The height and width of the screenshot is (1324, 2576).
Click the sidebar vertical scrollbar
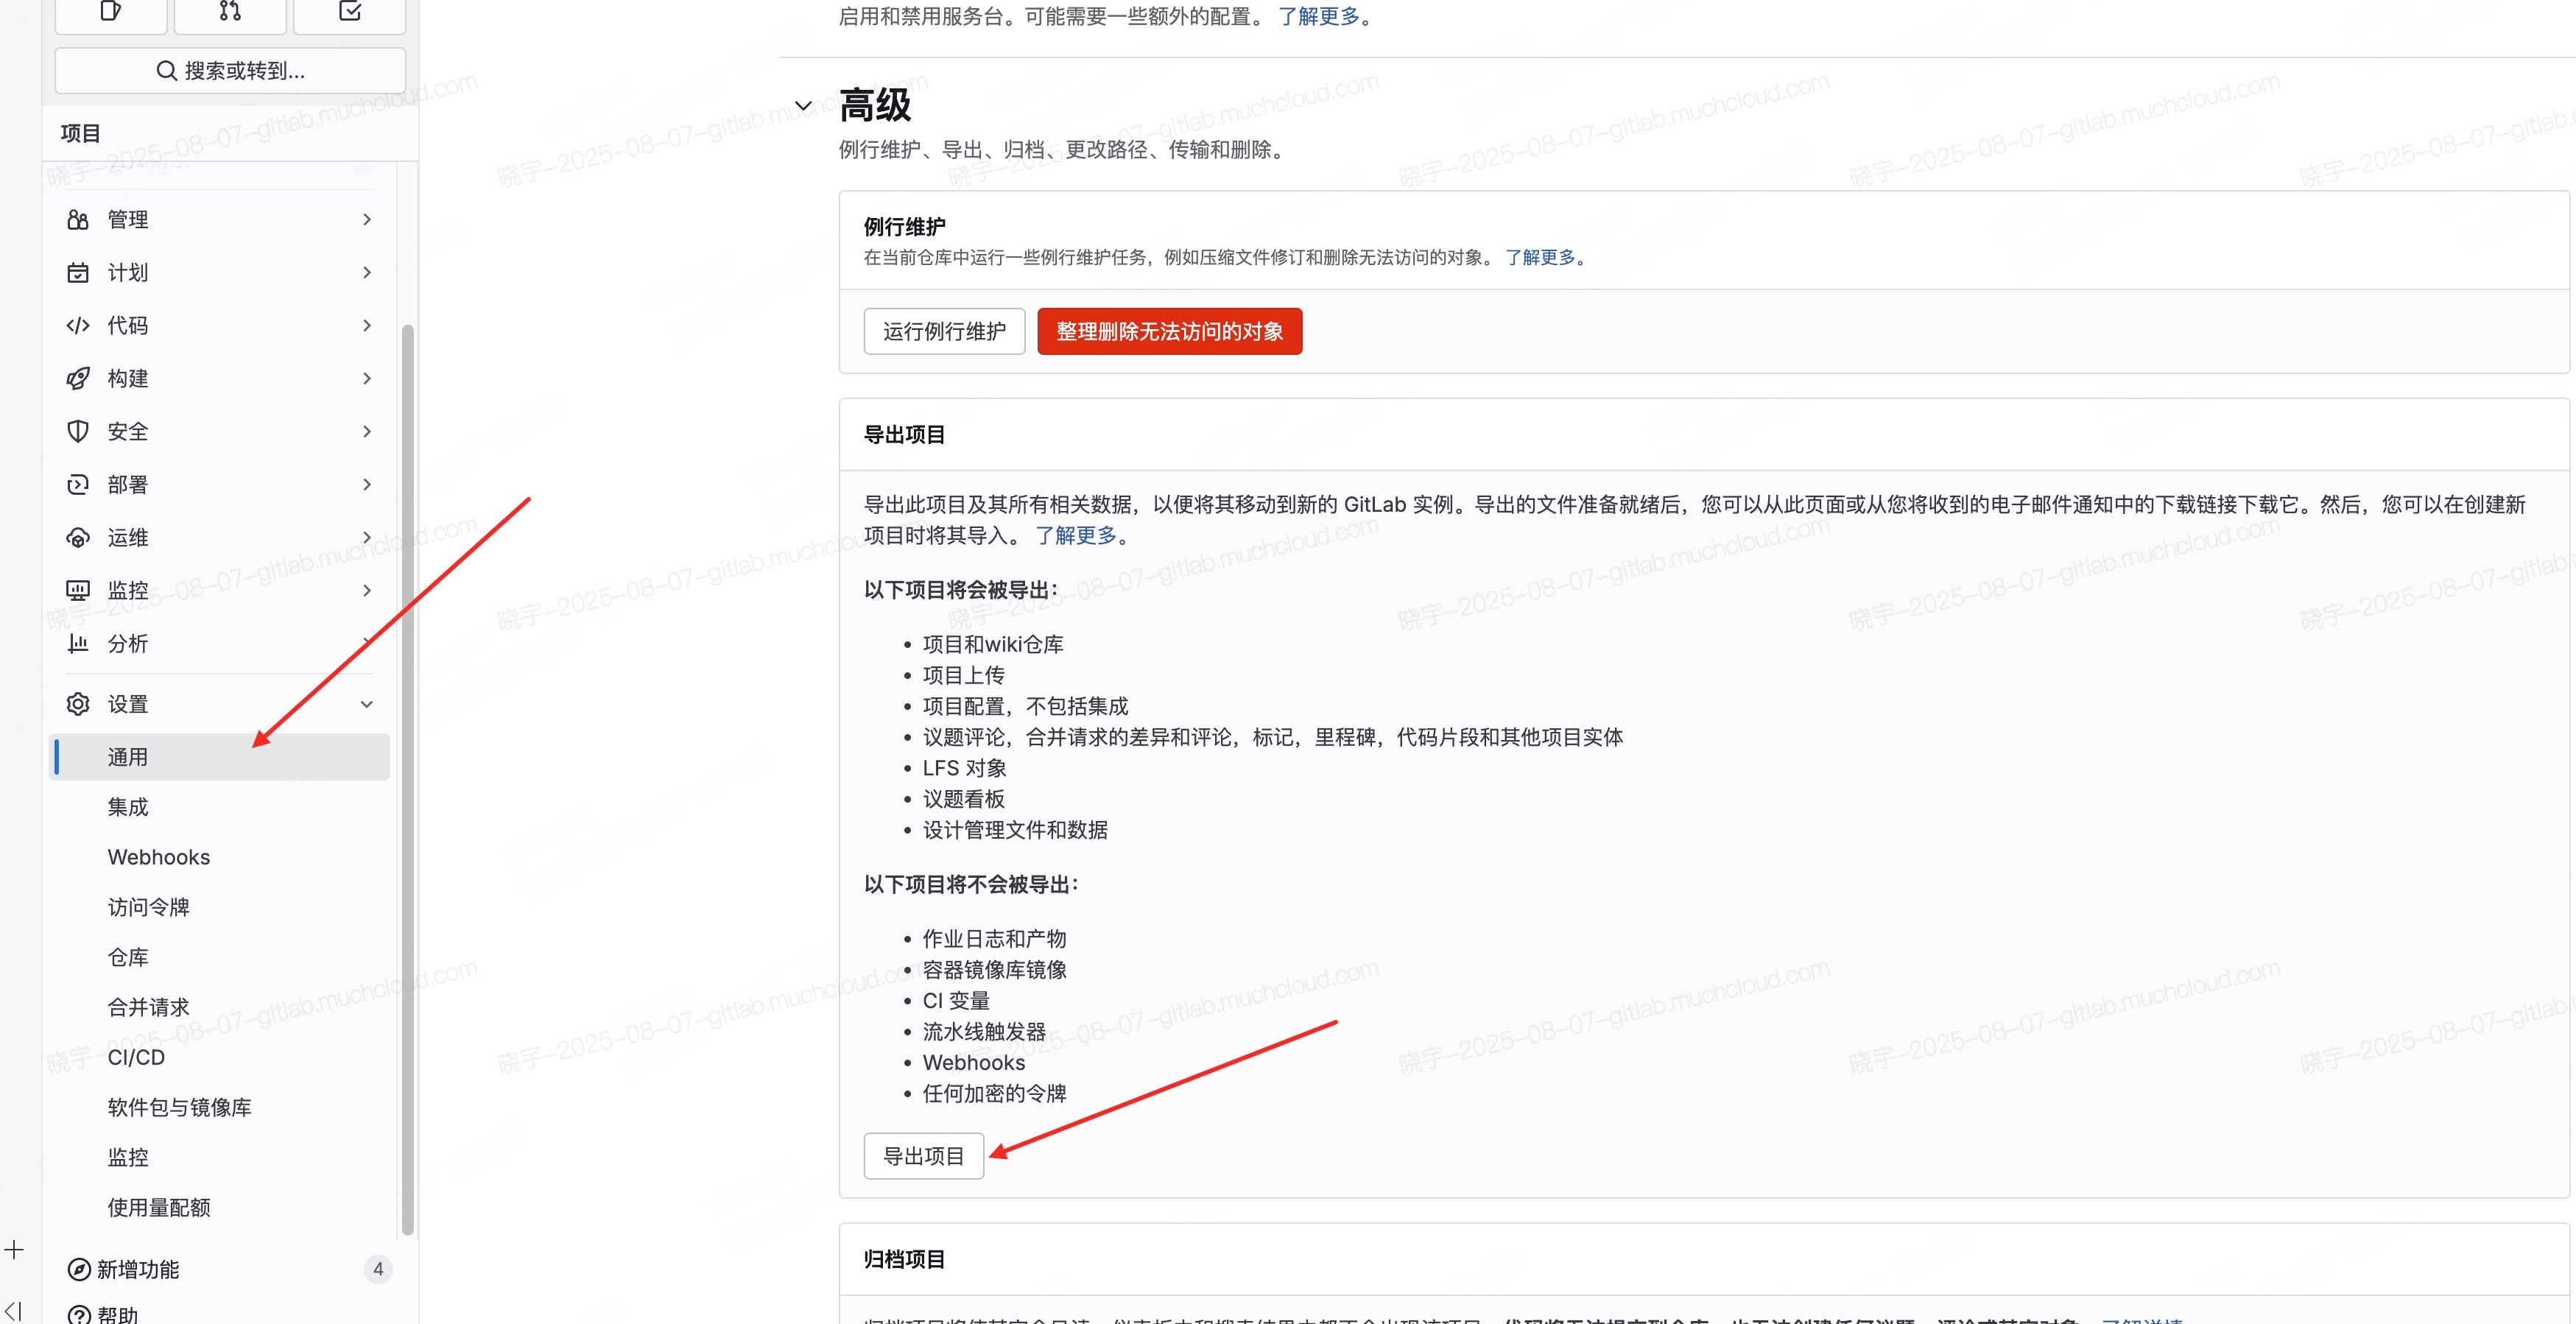407,780
